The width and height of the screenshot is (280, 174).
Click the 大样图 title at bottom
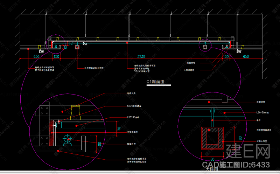(212, 169)
